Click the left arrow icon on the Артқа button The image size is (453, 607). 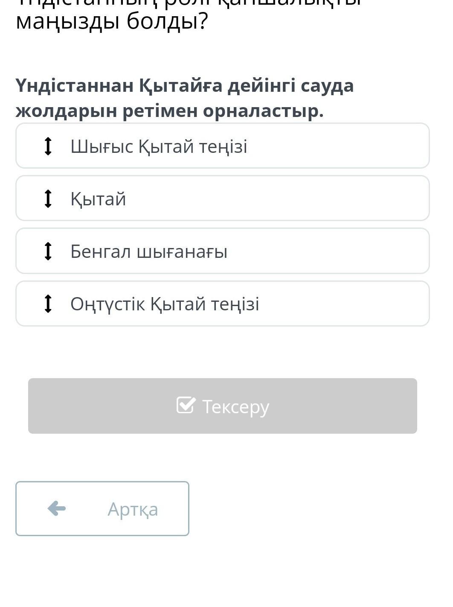pos(57,508)
